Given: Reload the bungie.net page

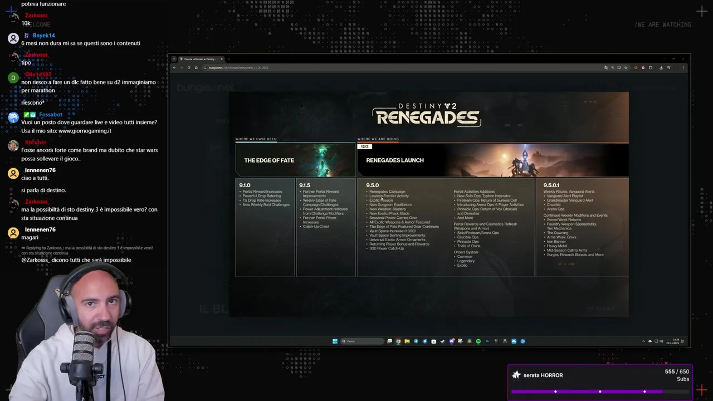Looking at the screenshot, I should 189,67.
